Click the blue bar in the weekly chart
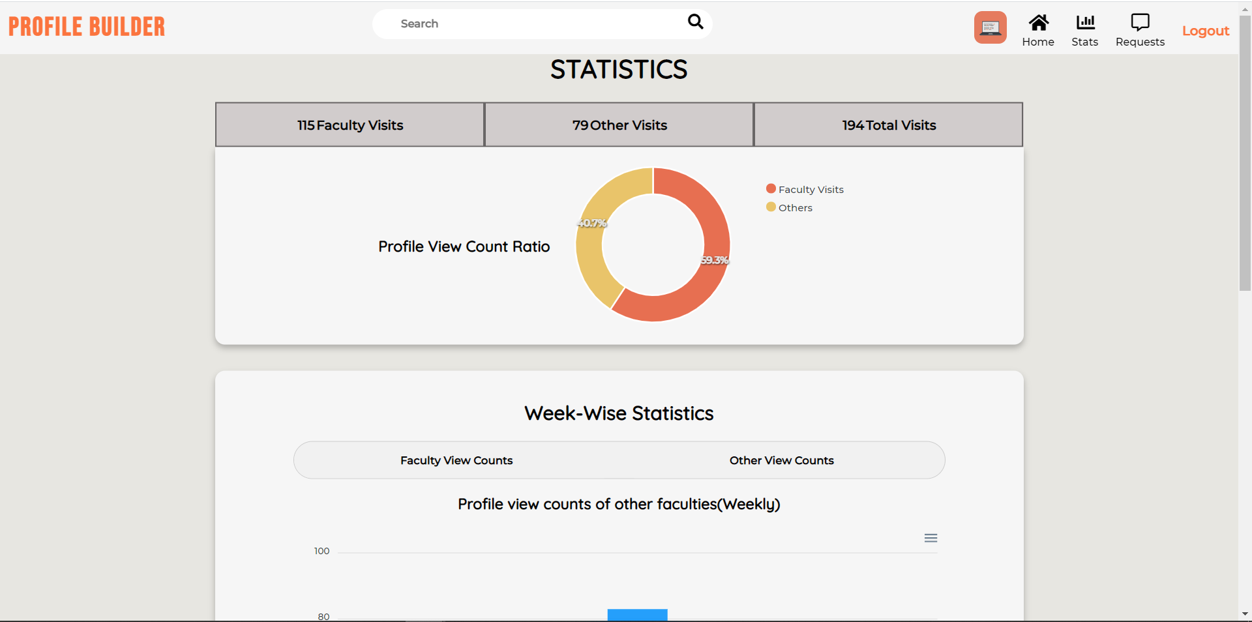Screen dimensions: 1252x622 [637, 616]
